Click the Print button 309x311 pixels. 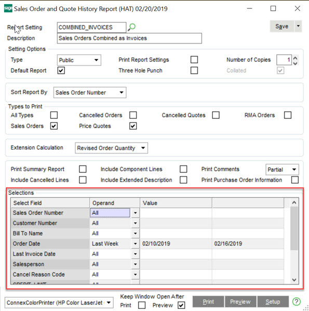point(208,302)
